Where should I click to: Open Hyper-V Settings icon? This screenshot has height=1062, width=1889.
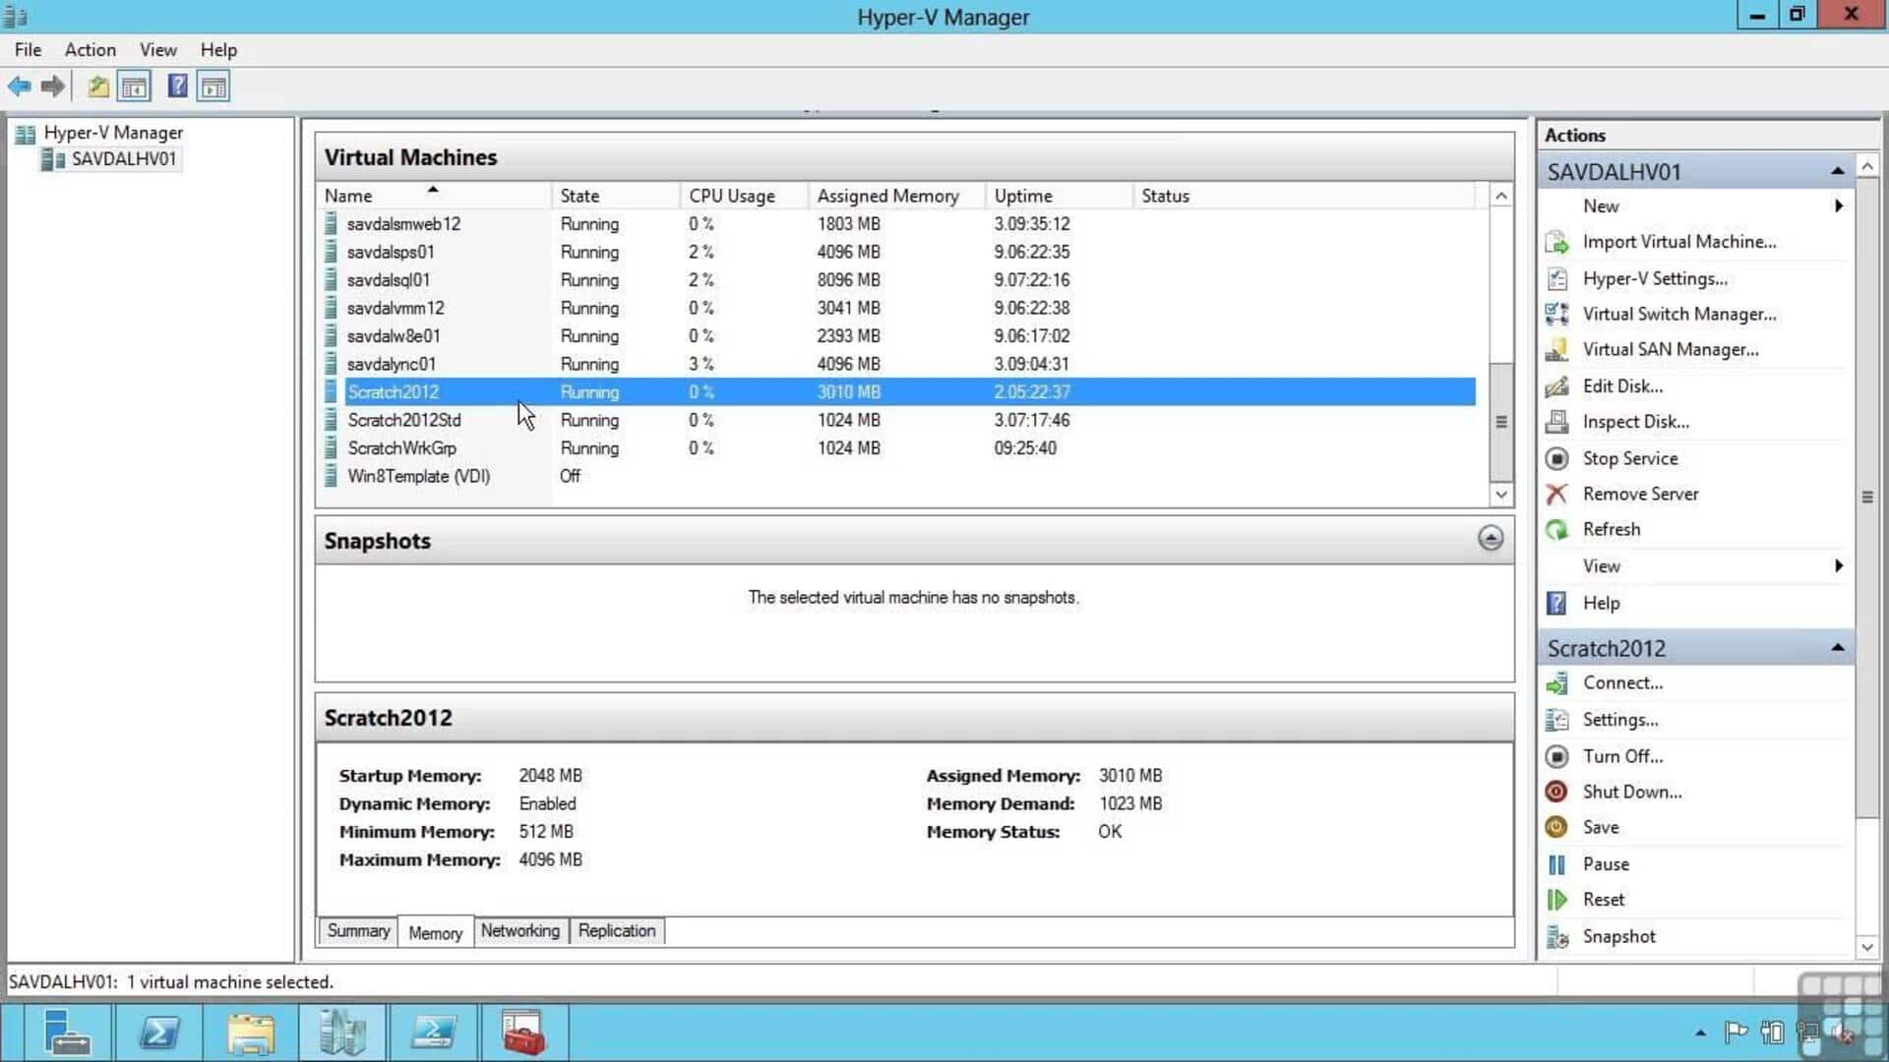(1556, 278)
